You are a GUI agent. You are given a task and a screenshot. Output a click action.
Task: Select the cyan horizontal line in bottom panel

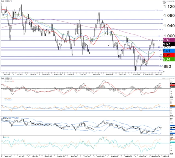point(82,143)
